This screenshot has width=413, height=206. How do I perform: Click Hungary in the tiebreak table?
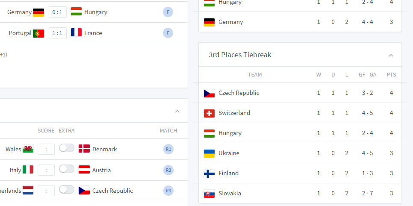(x=230, y=133)
